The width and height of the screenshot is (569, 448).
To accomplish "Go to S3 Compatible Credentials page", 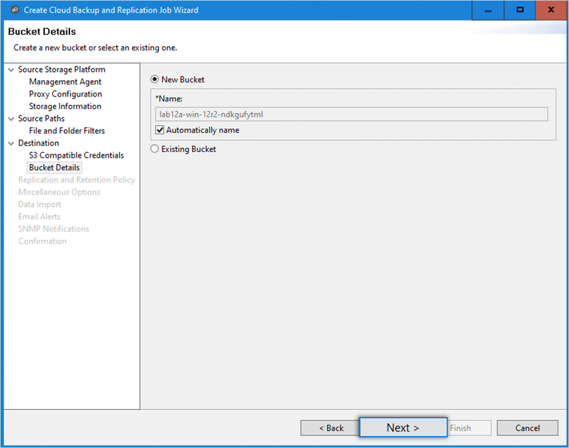I will 76,155.
